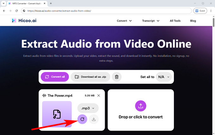
Task: Open the Guest profile button
Action: (x=200, y=11)
